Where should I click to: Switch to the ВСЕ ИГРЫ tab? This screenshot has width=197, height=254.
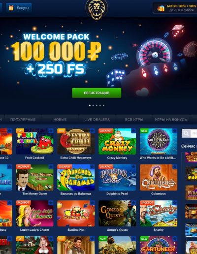[x=134, y=120]
